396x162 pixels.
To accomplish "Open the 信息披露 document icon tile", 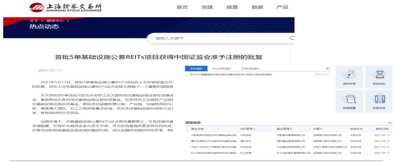I will click(349, 101).
